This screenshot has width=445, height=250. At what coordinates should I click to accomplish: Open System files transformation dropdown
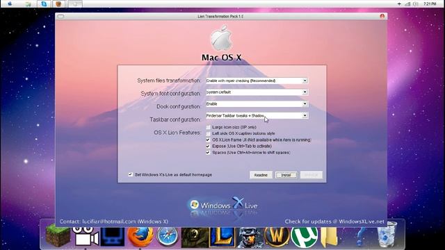pyautogui.click(x=305, y=81)
